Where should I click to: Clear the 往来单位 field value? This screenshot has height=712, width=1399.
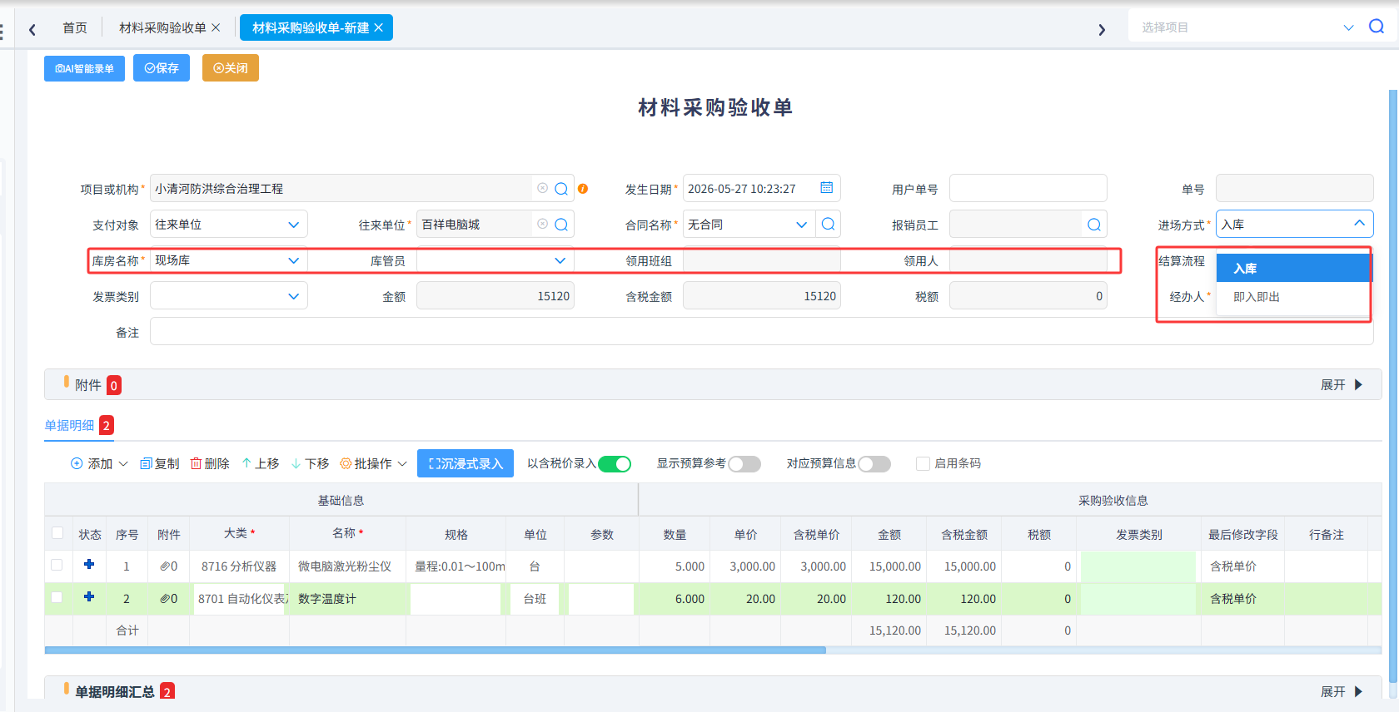pyautogui.click(x=543, y=224)
